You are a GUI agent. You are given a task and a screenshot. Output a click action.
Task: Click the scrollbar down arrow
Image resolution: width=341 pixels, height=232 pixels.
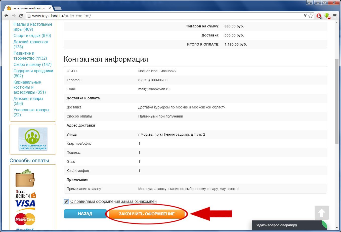tap(337, 228)
